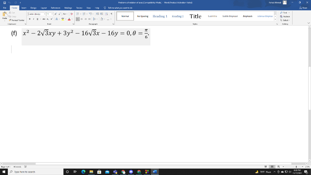Open the Font Size dropdown
Image resolution: width=311 pixels, height=175 pixels.
(52, 14)
